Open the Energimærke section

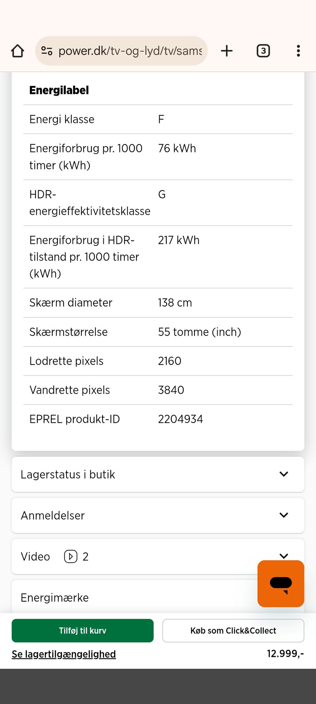[55, 598]
